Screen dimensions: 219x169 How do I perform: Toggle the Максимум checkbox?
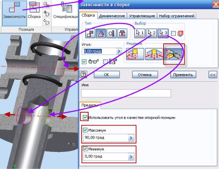(x=85, y=130)
